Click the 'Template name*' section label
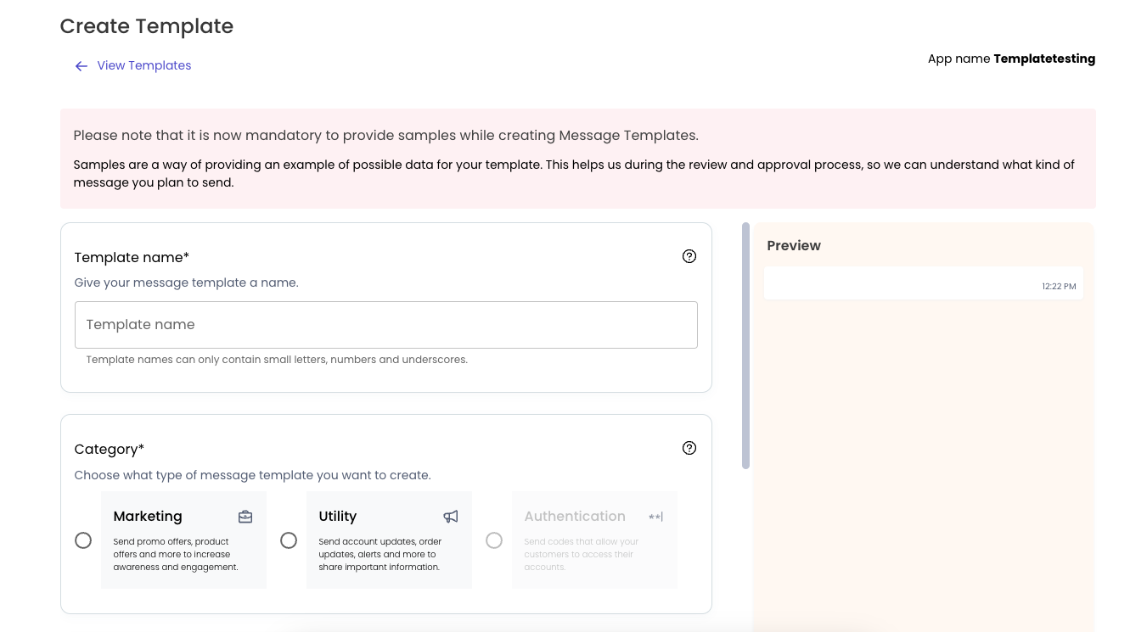Image resolution: width=1147 pixels, height=632 pixels. pos(132,257)
